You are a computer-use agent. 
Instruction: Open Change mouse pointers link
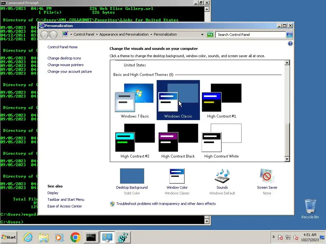click(66, 65)
